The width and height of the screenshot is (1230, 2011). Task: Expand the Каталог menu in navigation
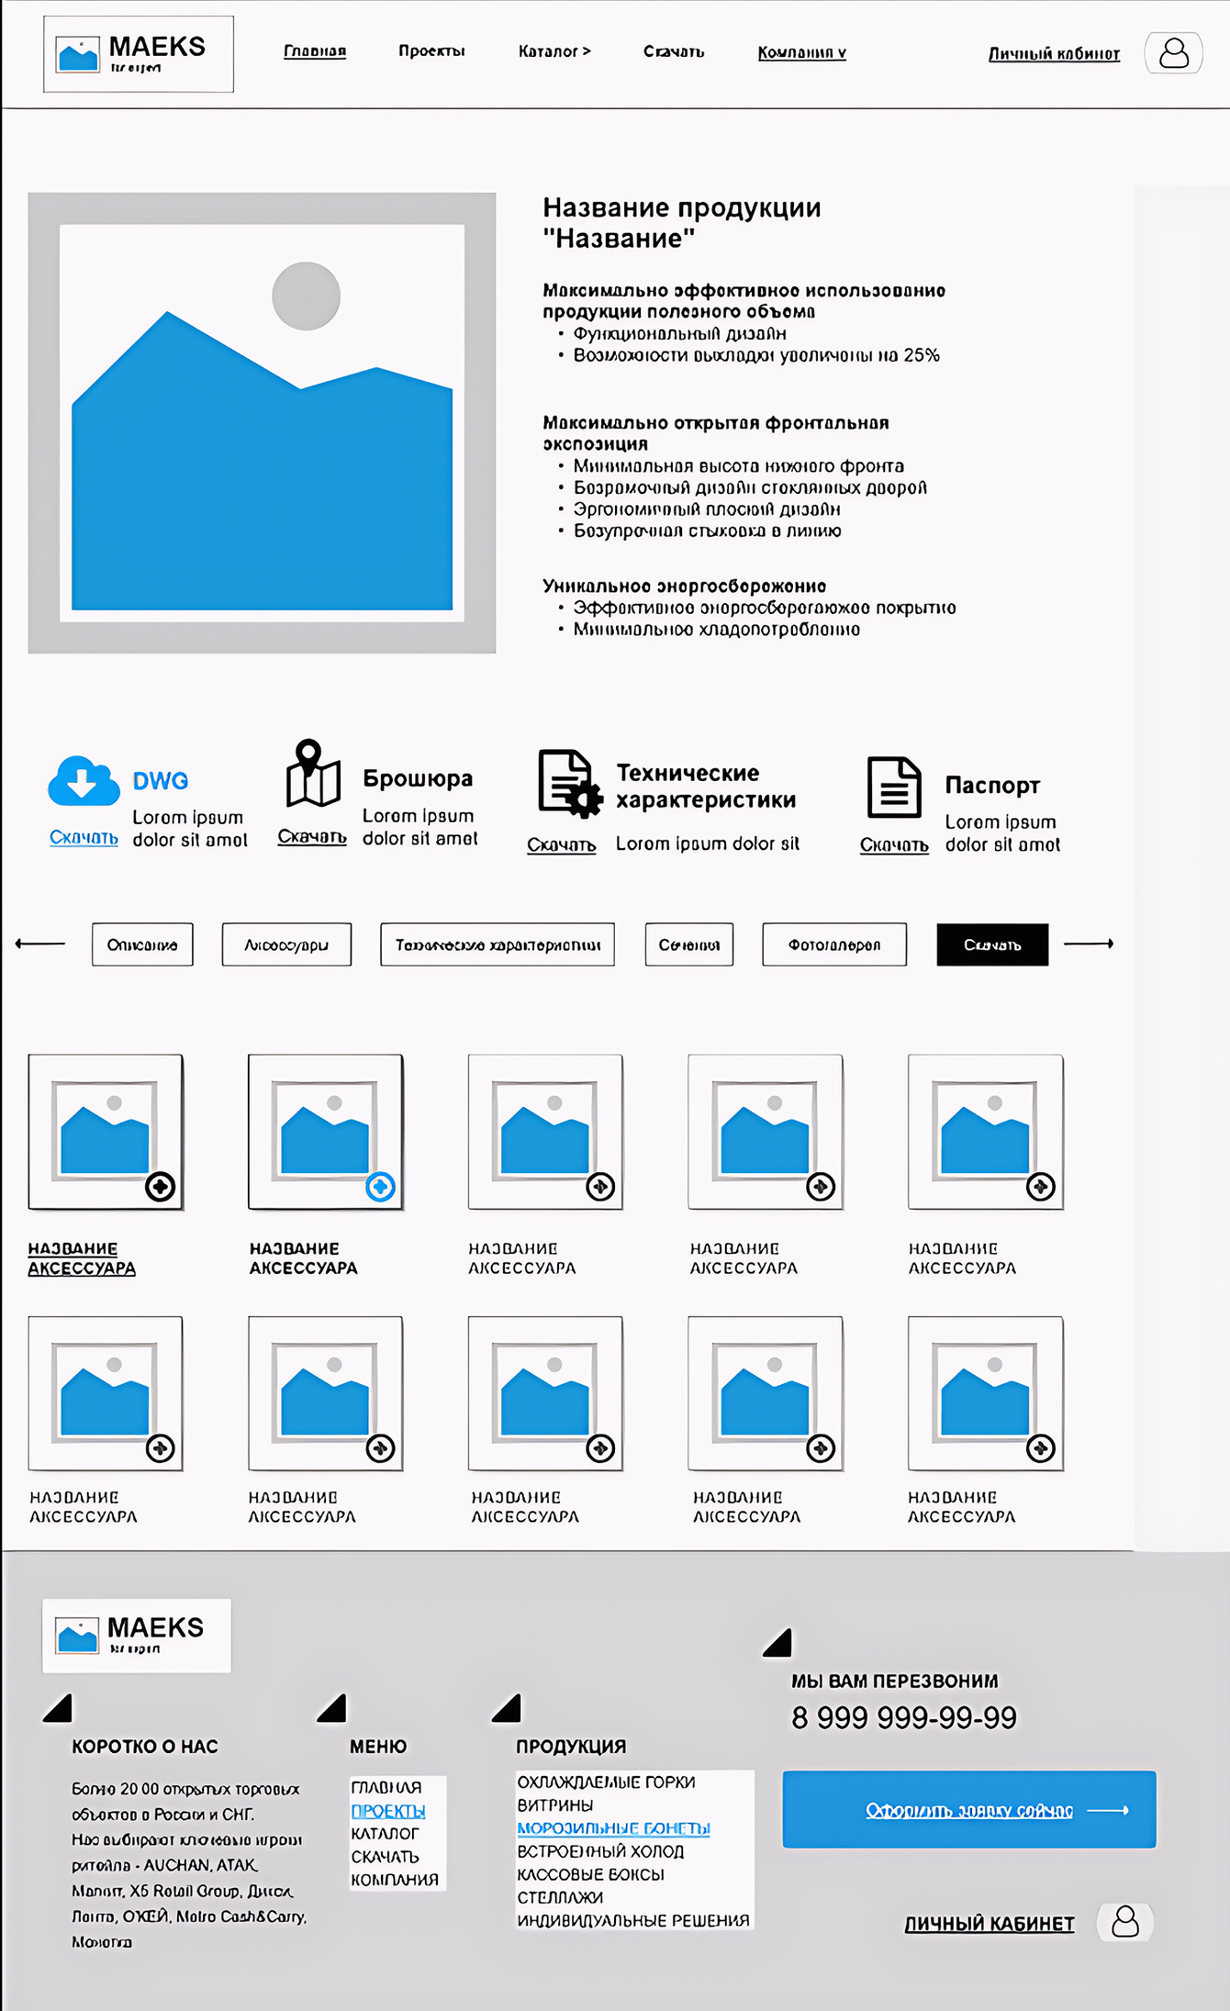point(554,51)
